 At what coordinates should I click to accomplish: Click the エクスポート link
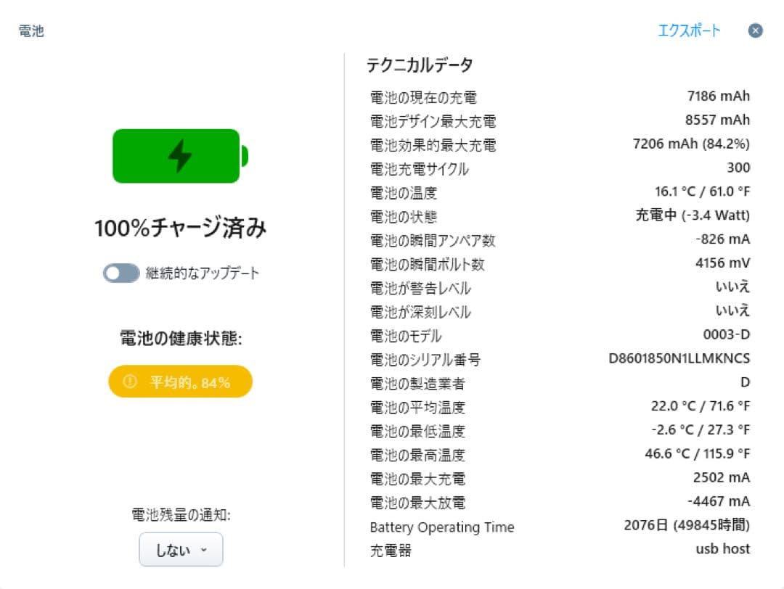pos(690,30)
